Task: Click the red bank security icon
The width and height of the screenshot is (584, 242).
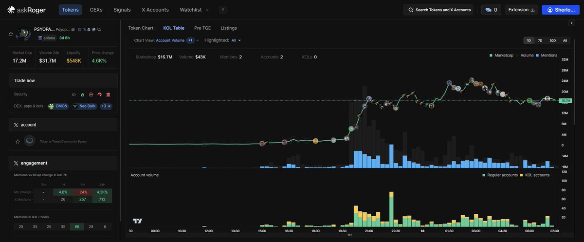Action: [108, 94]
